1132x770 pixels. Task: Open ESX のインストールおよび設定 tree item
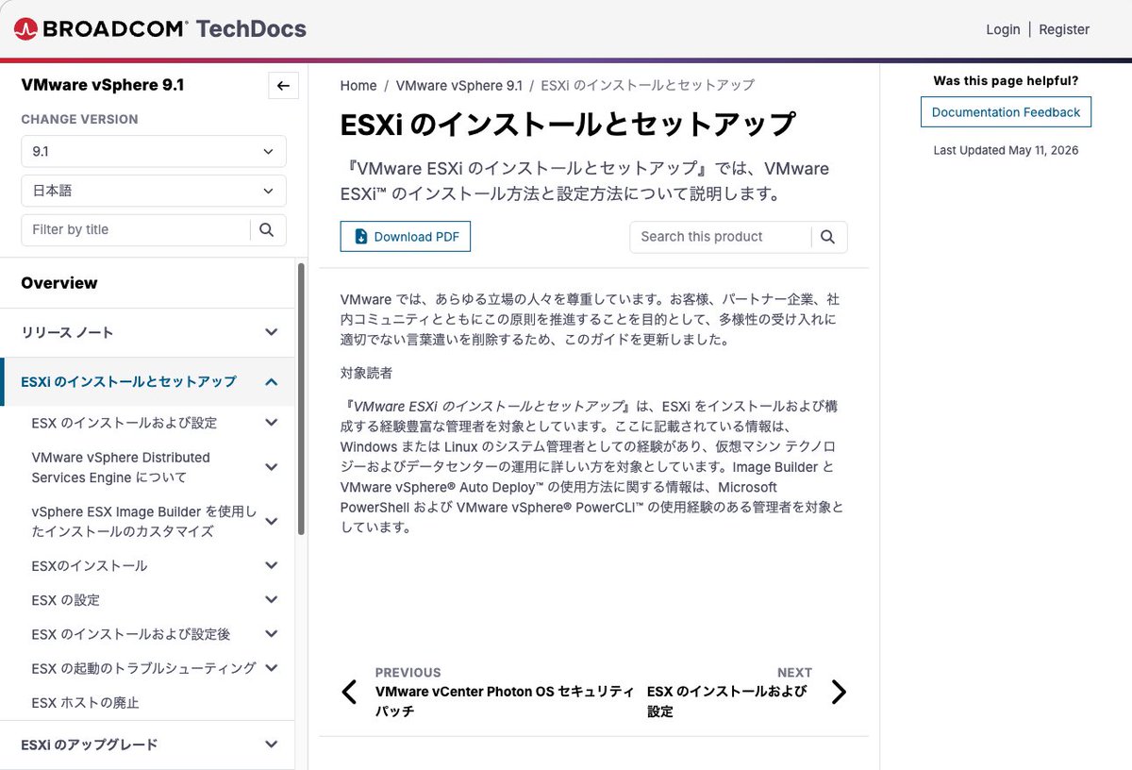pos(125,423)
